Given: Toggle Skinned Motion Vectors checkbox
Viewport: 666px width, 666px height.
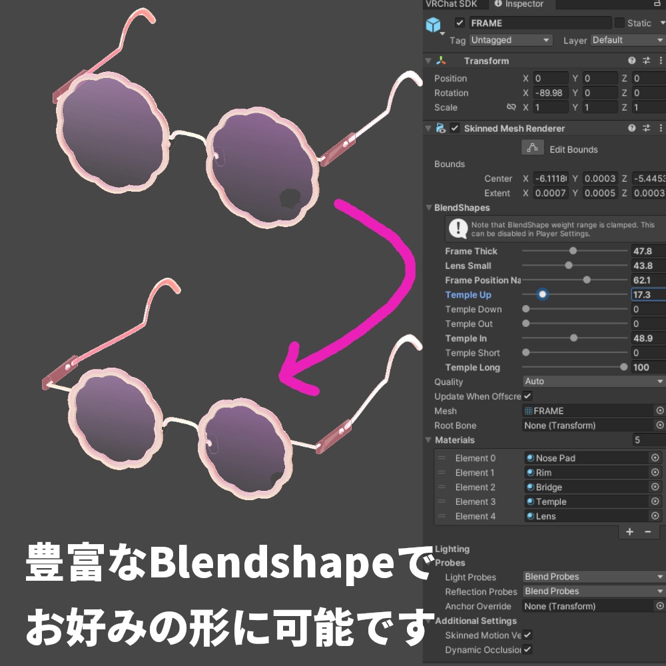Looking at the screenshot, I should (527, 635).
